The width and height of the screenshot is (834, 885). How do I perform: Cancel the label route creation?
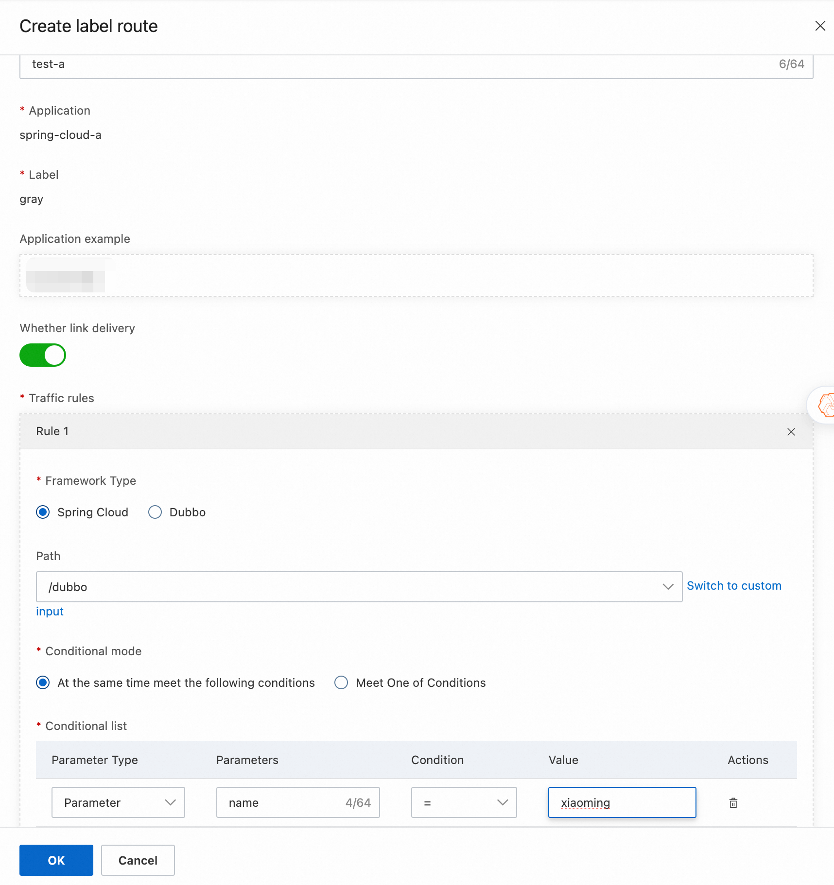pyautogui.click(x=138, y=860)
